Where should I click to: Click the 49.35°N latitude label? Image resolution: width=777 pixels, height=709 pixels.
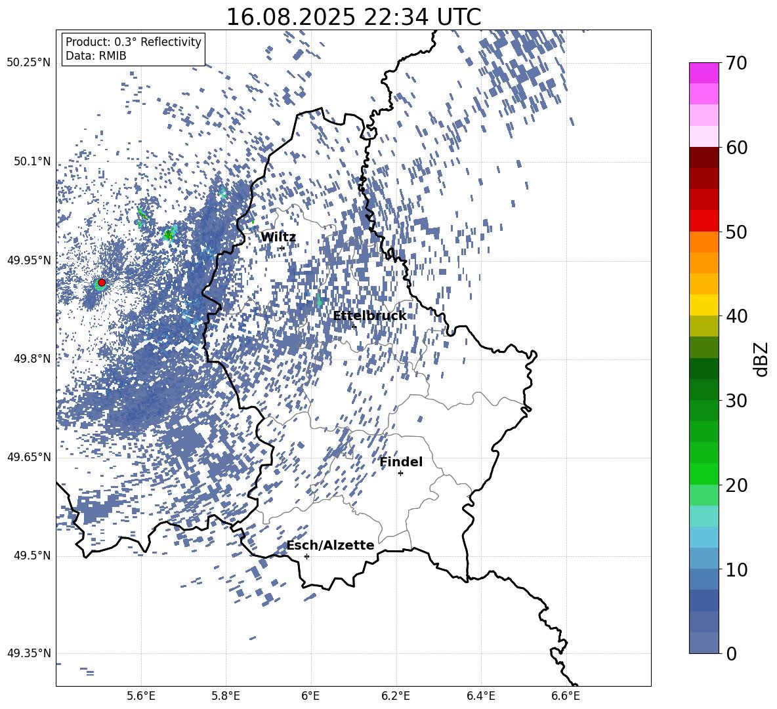click(29, 653)
